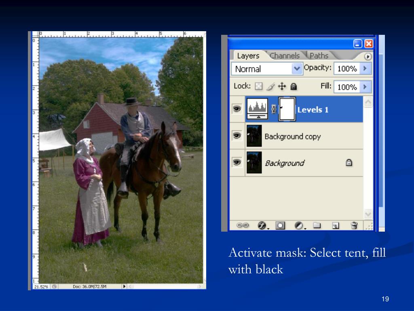The height and width of the screenshot is (311, 414).
Task: Click the document status icon beside zoom percentage
Action: tap(55, 286)
